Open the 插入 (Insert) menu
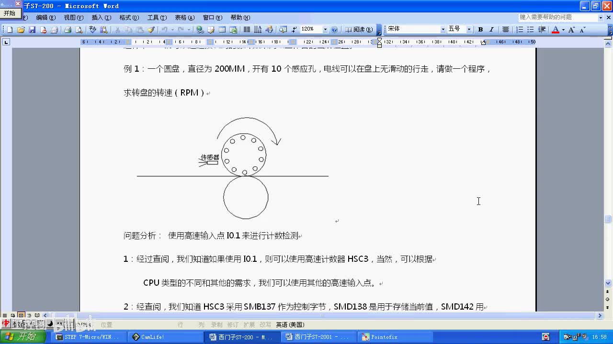 101,18
